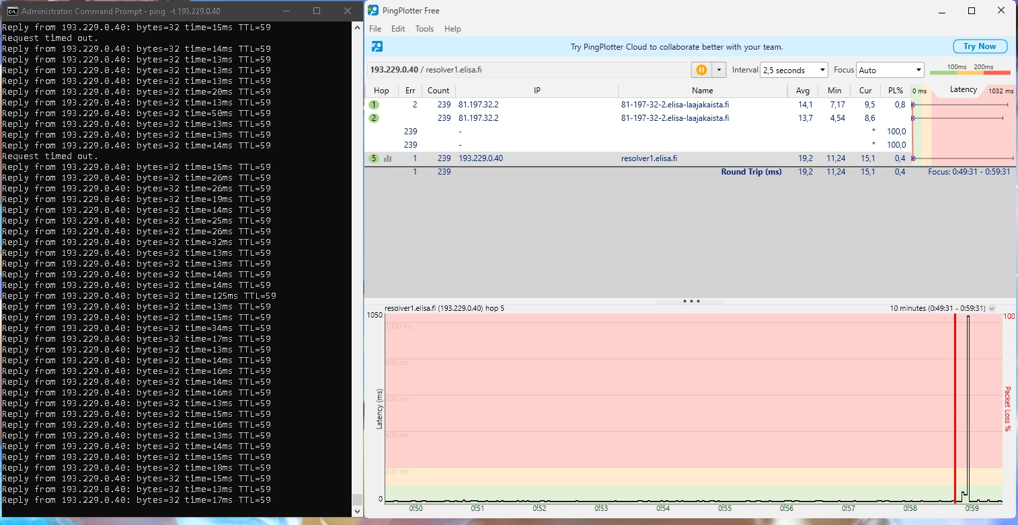Click hop 2 Cur value 8,6
The height and width of the screenshot is (525, 1018).
(869, 118)
